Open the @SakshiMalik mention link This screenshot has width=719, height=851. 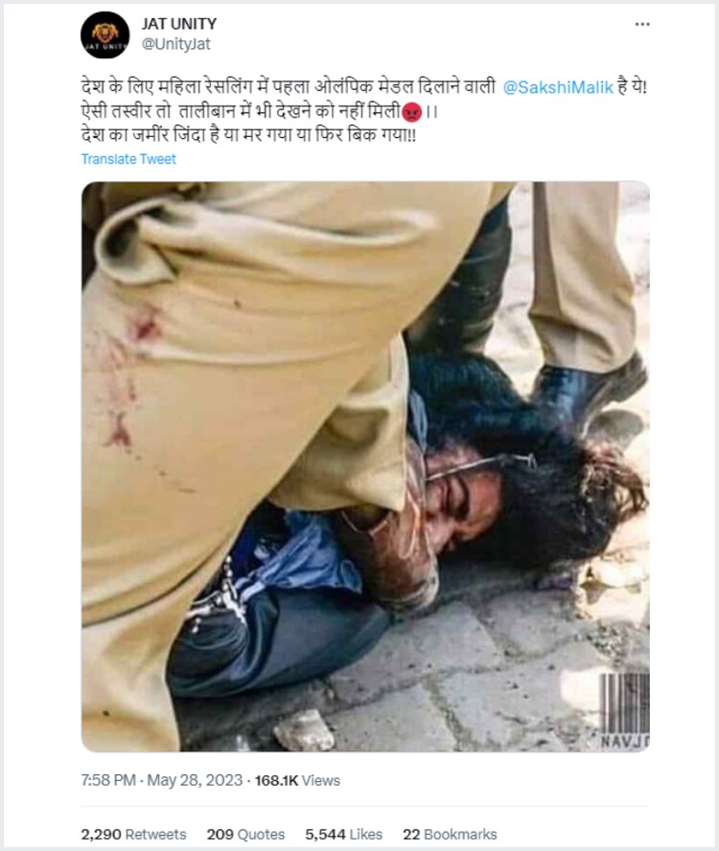pyautogui.click(x=558, y=87)
